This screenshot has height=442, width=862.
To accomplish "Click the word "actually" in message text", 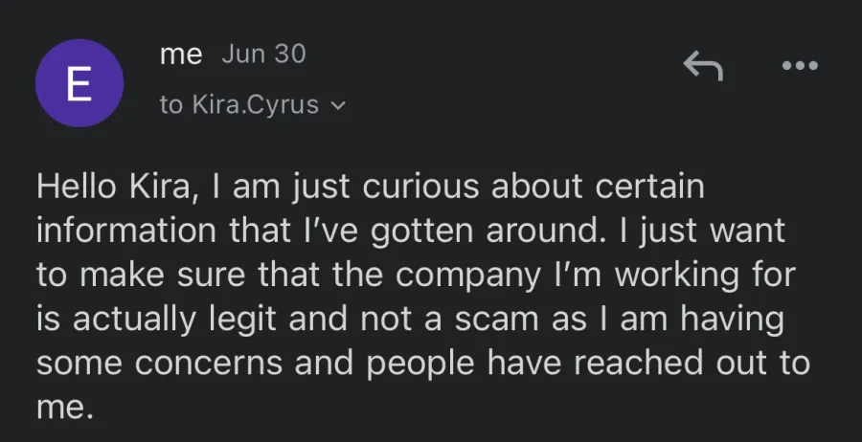I will [x=135, y=320].
